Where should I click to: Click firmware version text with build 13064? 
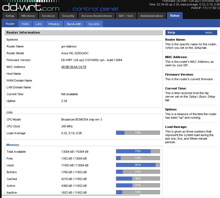click(x=92, y=60)
